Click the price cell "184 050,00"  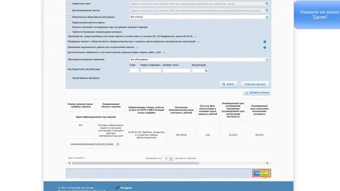(181, 135)
